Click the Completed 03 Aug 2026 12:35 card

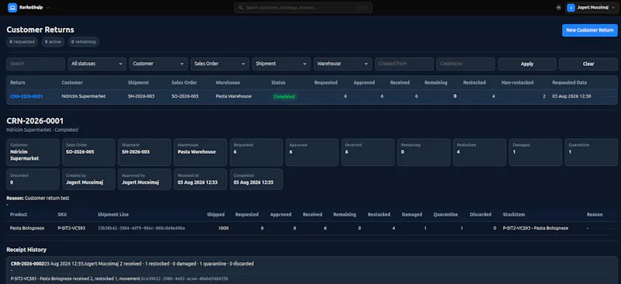256,179
